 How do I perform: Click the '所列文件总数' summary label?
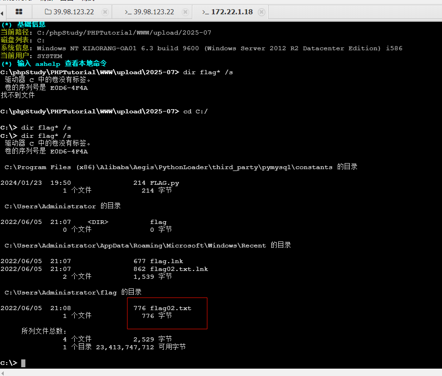44,331
